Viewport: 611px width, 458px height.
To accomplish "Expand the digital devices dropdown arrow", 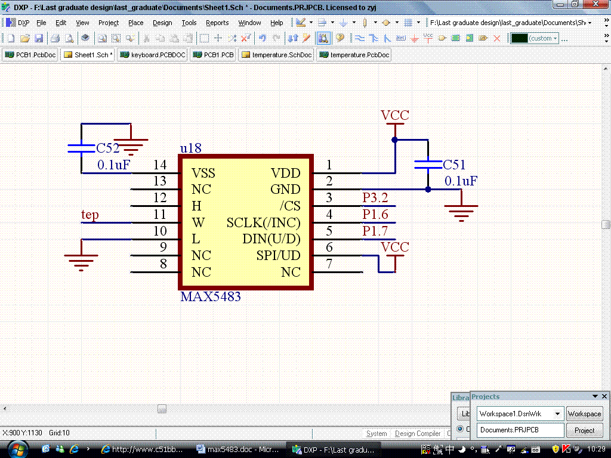I will pos(375,23).
